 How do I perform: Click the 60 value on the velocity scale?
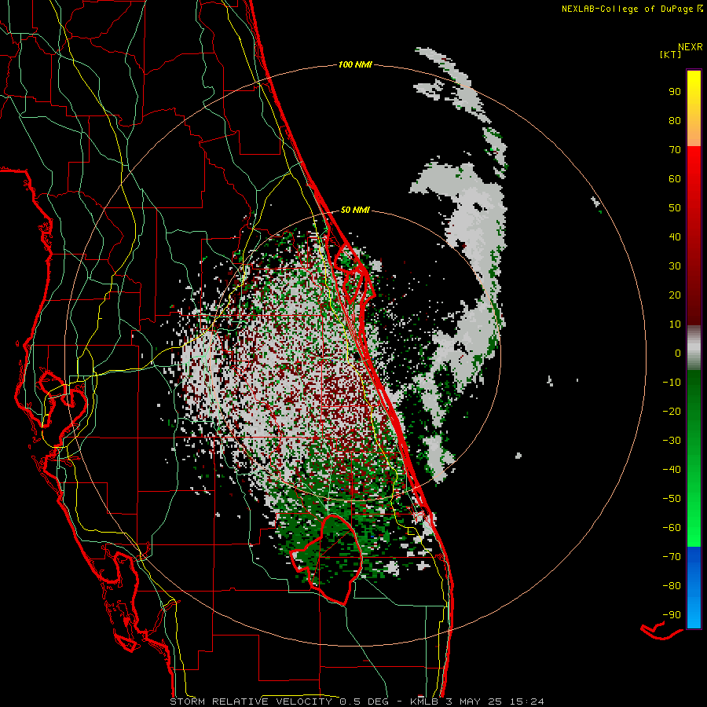tap(675, 178)
